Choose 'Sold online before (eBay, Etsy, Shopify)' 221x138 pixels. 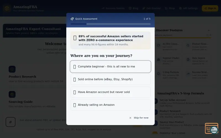(x=110, y=79)
